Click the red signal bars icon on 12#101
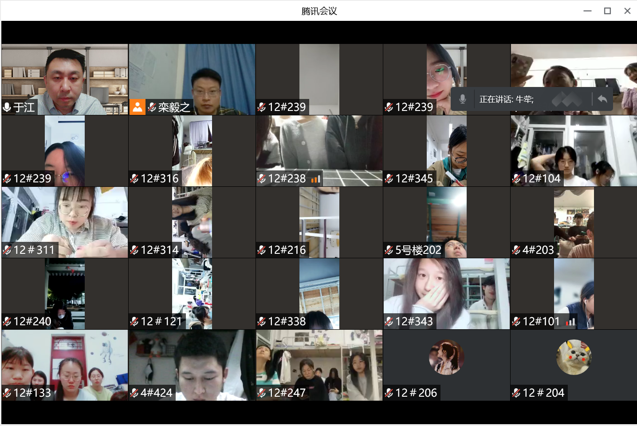The height and width of the screenshot is (426, 637). [570, 322]
